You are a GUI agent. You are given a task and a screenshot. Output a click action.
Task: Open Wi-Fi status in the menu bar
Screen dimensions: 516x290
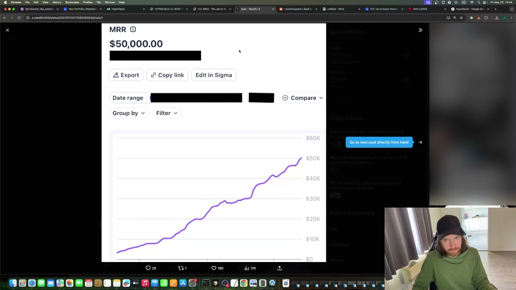coord(472,2)
